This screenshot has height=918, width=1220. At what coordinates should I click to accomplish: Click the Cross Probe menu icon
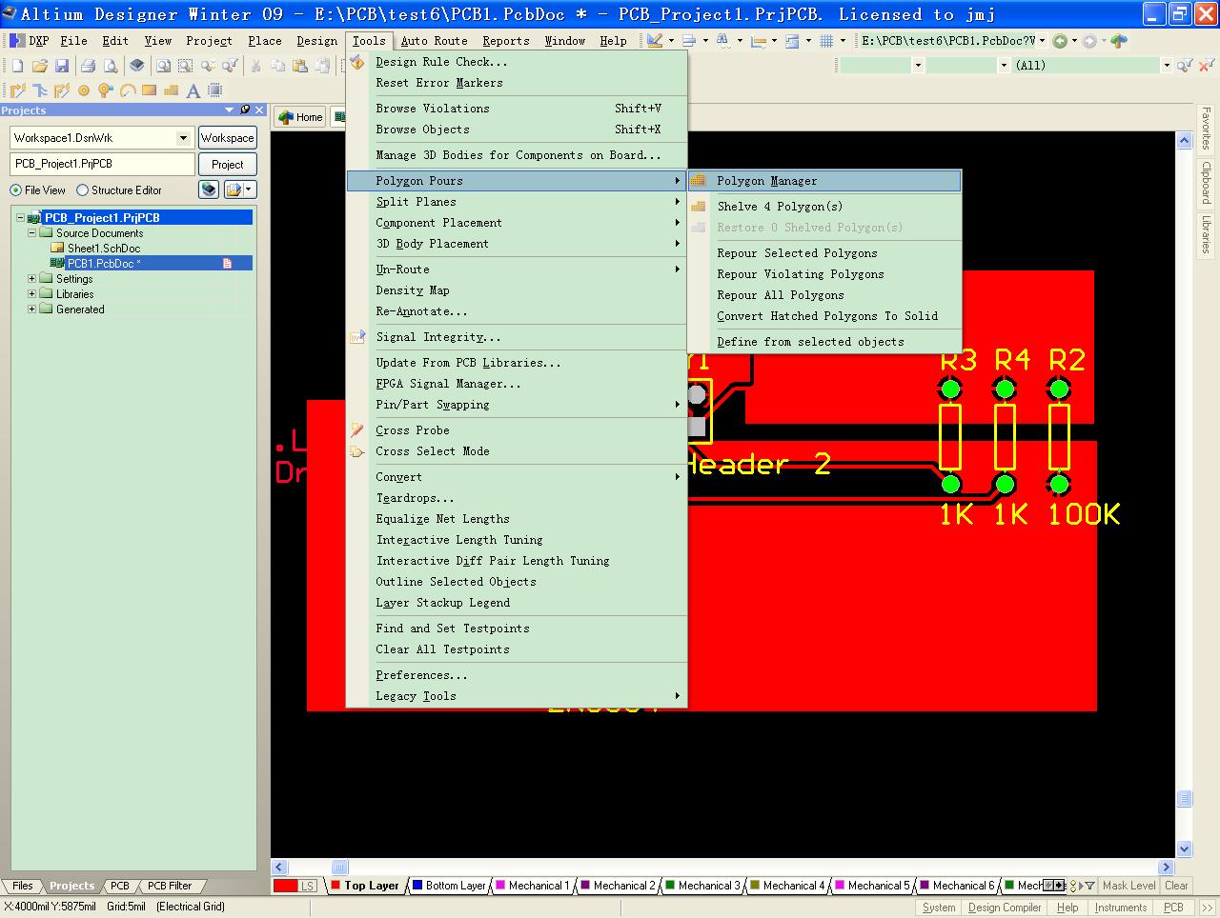click(x=357, y=430)
